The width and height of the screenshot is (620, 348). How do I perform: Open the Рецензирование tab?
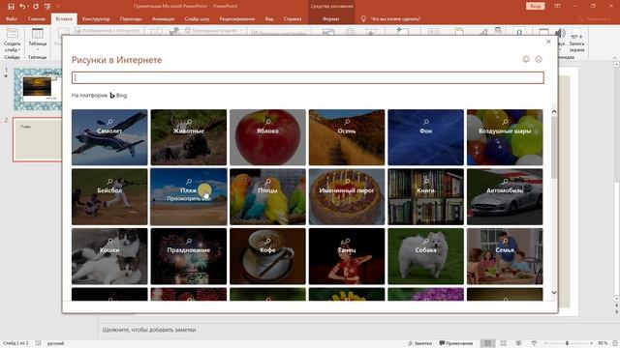pos(237,18)
